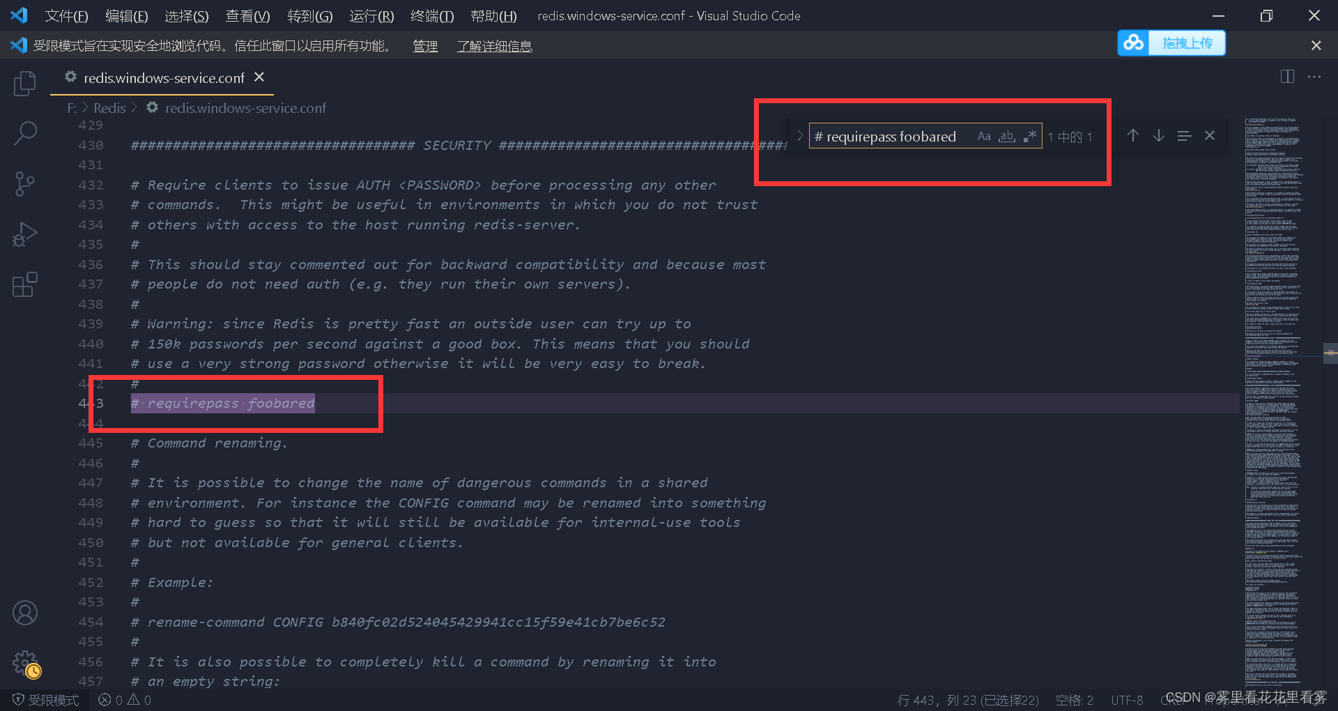Open the Source Control view
Viewport: 1338px width, 711px height.
point(25,184)
